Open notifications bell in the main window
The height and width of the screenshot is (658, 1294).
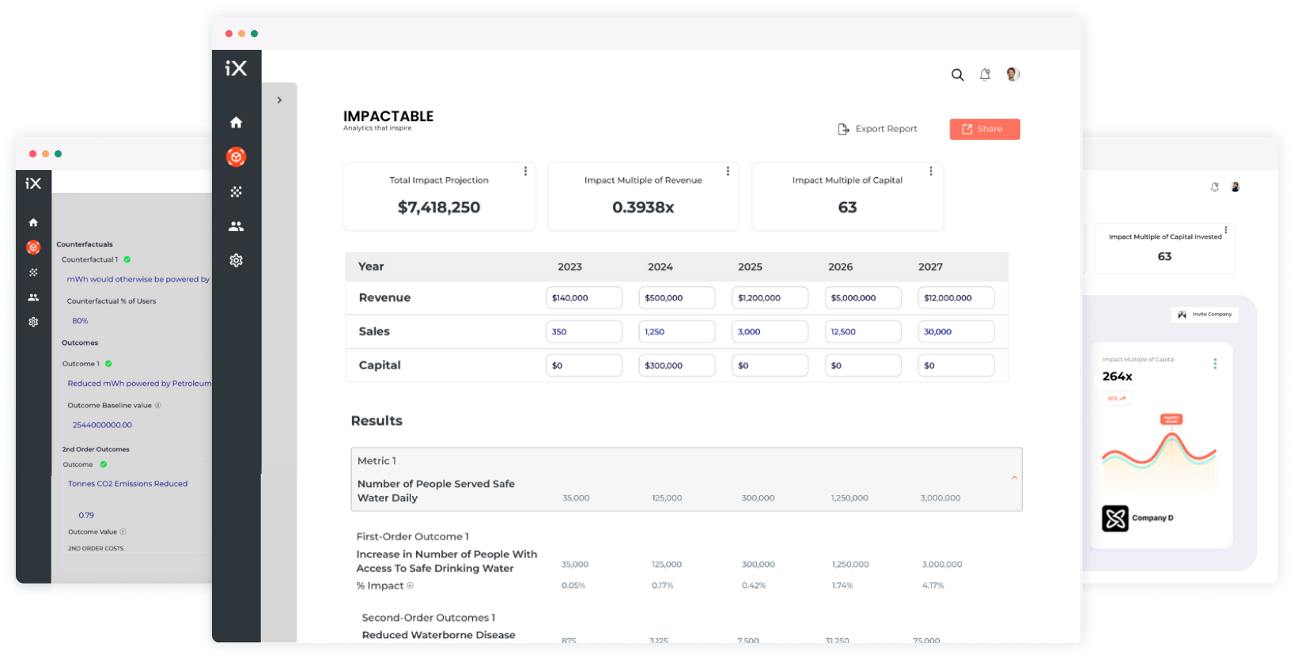click(985, 74)
